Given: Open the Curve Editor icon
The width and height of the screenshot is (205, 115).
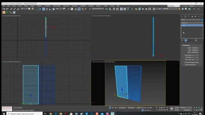Looking at the screenshot, I should 125,9.
